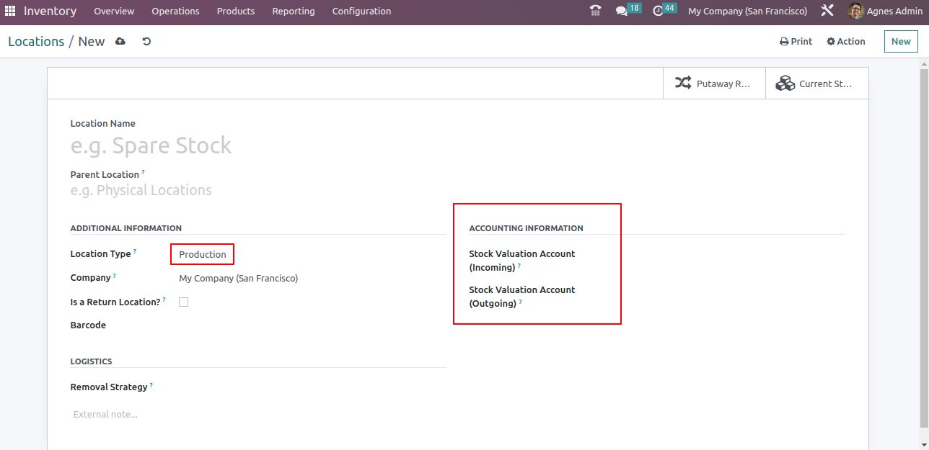929x450 pixels.
Task: Open the apps grid home menu
Action: (x=10, y=12)
